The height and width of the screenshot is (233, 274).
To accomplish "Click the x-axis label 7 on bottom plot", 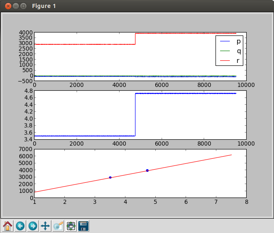I will (216, 202).
